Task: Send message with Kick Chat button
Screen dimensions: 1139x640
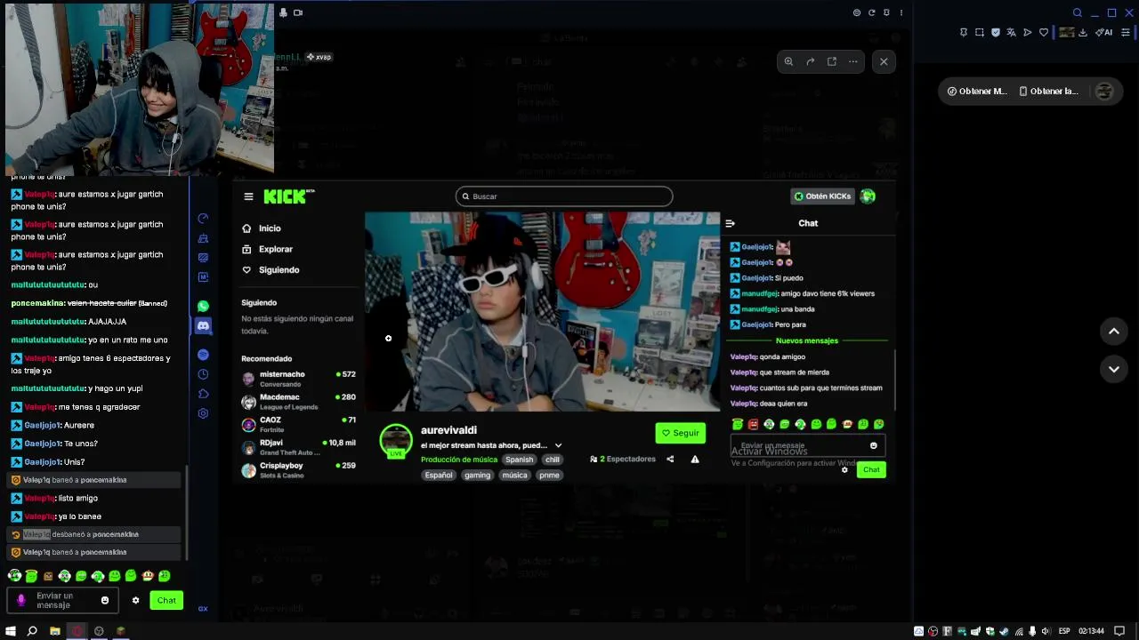Action: [871, 469]
